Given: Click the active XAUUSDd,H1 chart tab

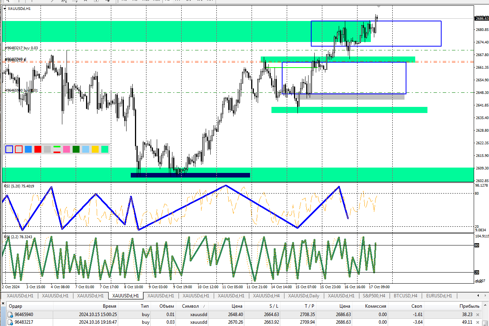Looking at the screenshot, I should coord(126,296).
